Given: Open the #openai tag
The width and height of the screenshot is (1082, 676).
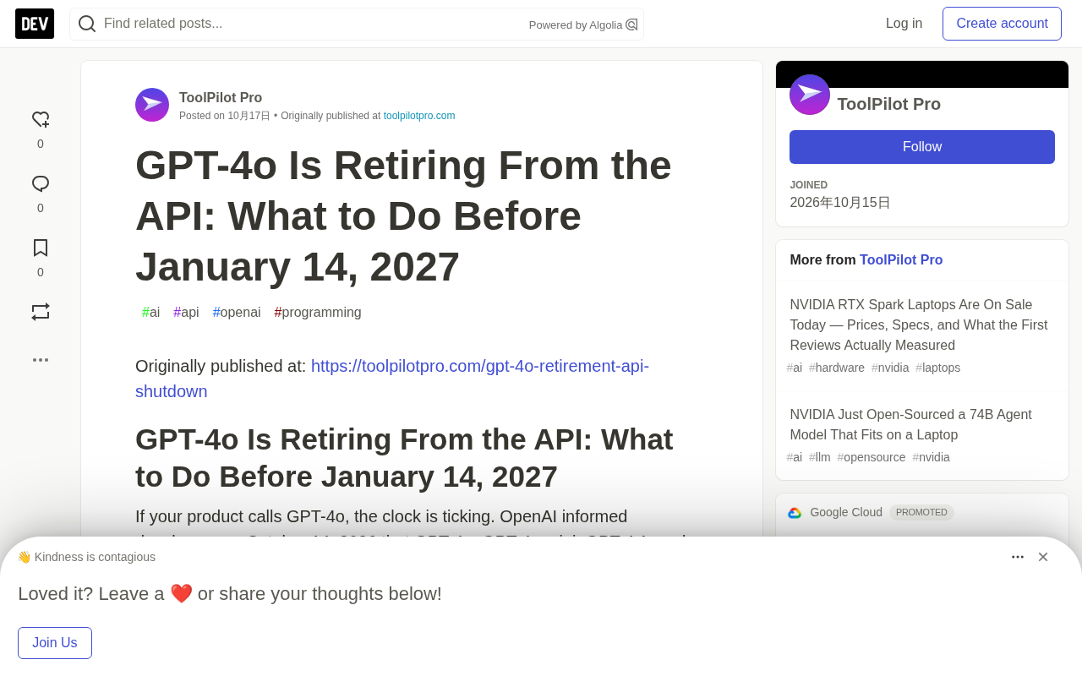Looking at the screenshot, I should [237, 313].
